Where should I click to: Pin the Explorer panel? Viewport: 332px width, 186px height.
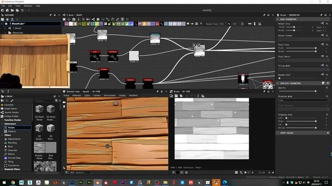tap(50, 15)
